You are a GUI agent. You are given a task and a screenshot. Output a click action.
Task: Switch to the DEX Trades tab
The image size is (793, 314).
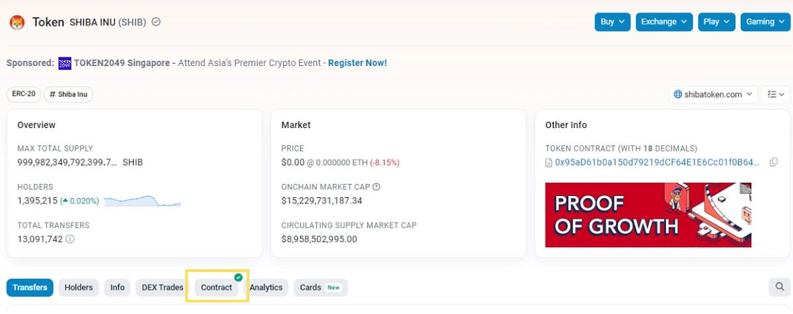163,288
